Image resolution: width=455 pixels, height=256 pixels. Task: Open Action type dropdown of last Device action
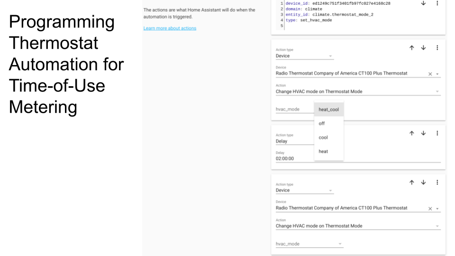click(305, 191)
